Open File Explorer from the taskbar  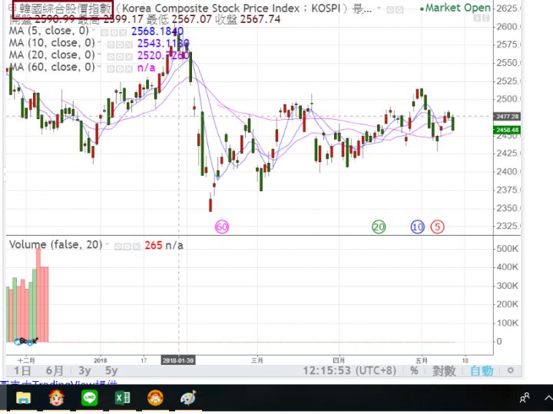coord(23,399)
